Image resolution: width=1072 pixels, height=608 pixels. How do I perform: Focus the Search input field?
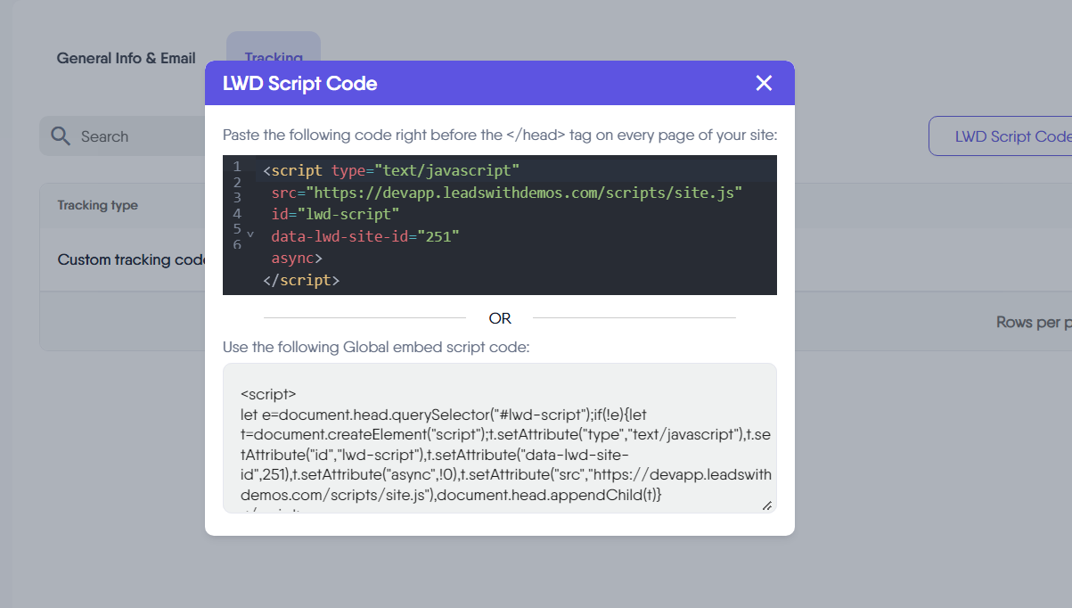point(134,136)
